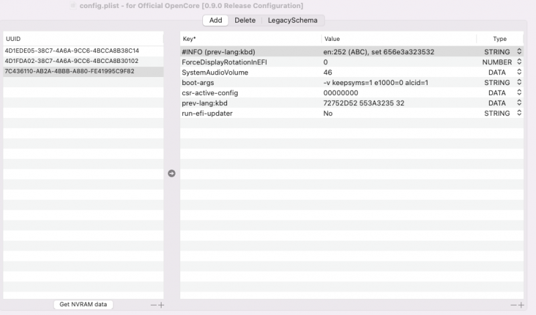The width and height of the screenshot is (536, 315).
Task: Click the UUID column header
Action: pos(83,39)
